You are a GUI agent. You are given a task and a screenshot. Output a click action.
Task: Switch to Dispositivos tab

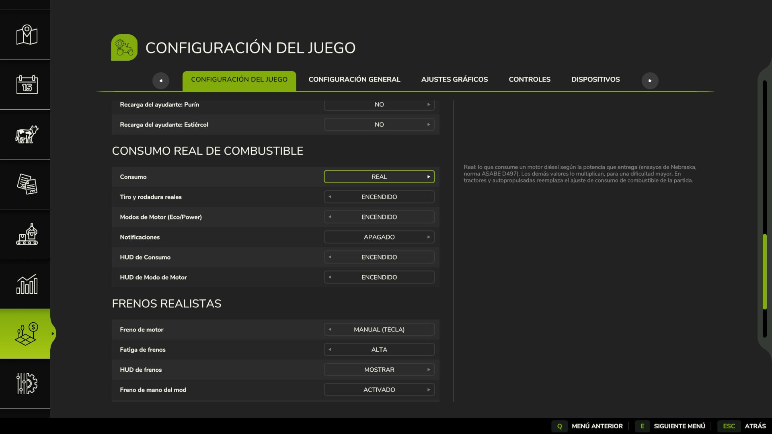click(595, 80)
